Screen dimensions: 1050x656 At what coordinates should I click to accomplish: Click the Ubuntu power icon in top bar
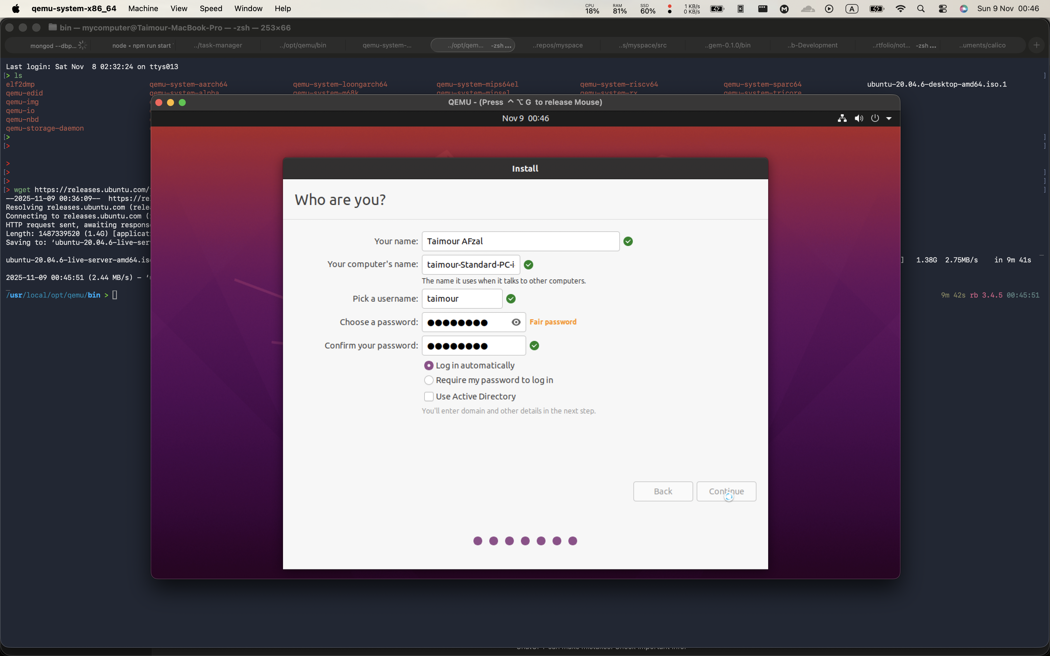[x=875, y=118]
